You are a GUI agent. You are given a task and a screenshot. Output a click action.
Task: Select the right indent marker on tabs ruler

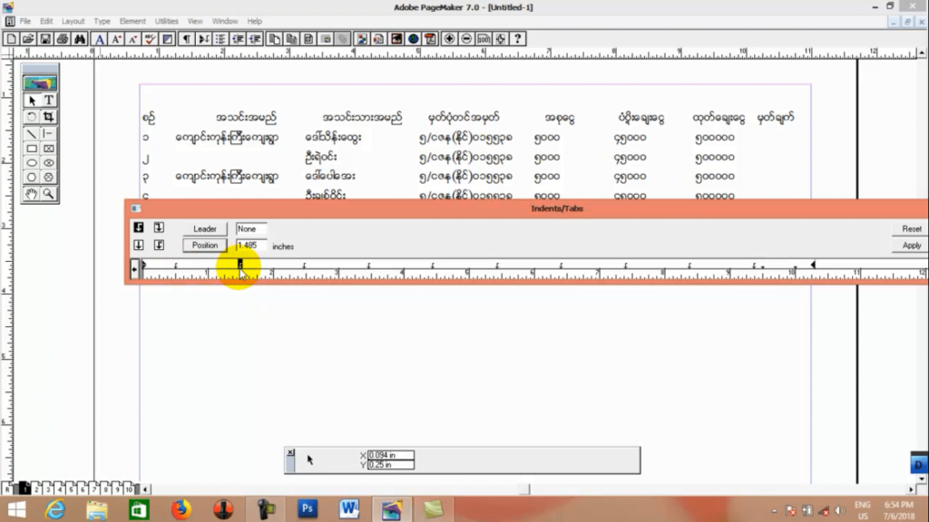(x=813, y=265)
